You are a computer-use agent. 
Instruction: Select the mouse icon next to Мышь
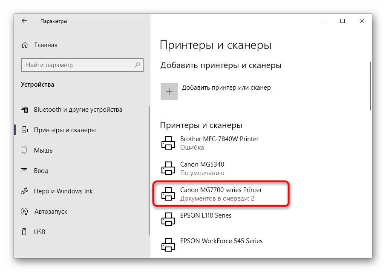24,150
